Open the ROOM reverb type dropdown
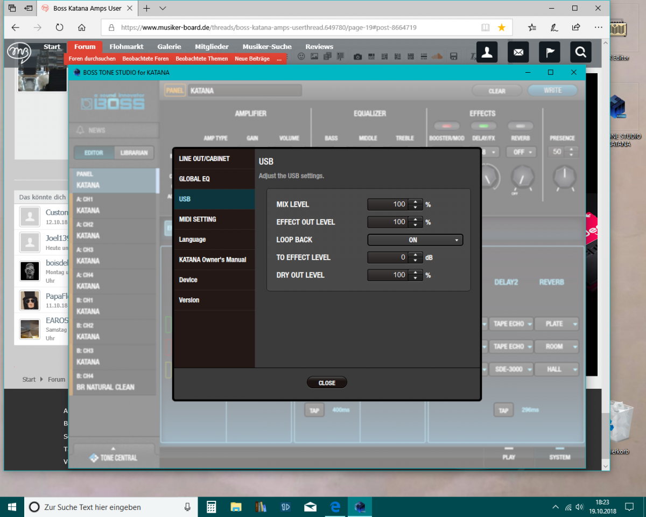 click(557, 346)
